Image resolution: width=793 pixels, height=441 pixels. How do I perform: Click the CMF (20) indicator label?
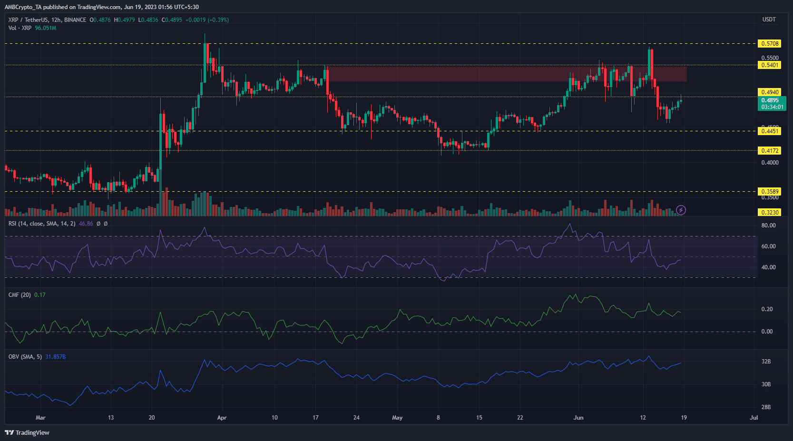coord(20,295)
